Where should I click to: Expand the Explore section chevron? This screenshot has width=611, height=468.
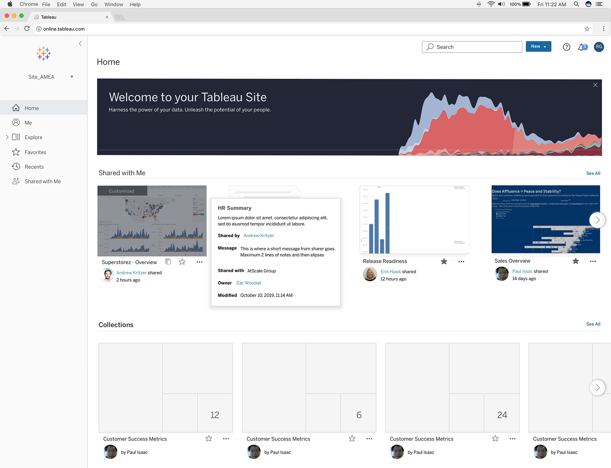[7, 137]
